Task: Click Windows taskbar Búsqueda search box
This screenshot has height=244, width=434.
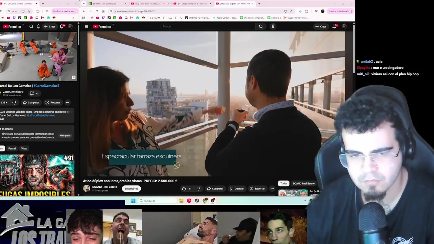Action: click(x=158, y=201)
